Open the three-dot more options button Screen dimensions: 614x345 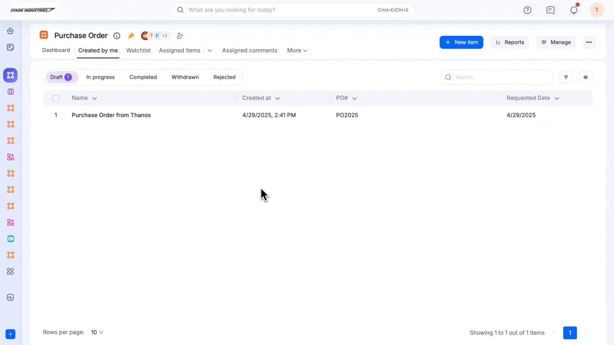click(589, 42)
